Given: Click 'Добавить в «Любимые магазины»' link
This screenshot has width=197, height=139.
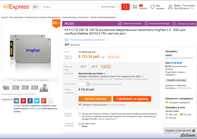Looking at the screenshot, I should tap(176, 87).
